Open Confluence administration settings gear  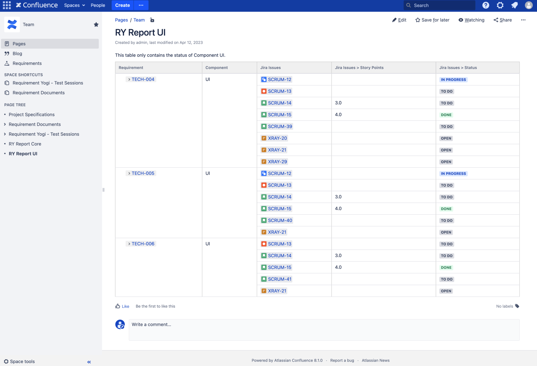coord(500,5)
